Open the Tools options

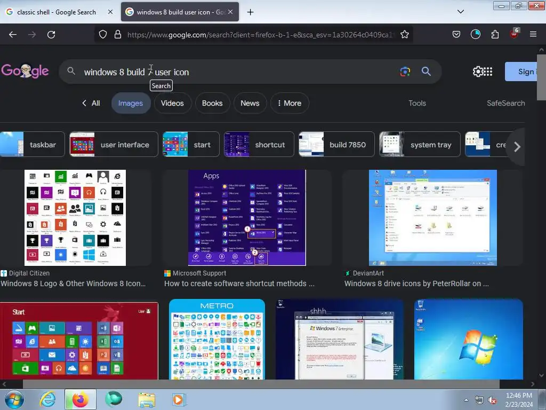coord(417,103)
